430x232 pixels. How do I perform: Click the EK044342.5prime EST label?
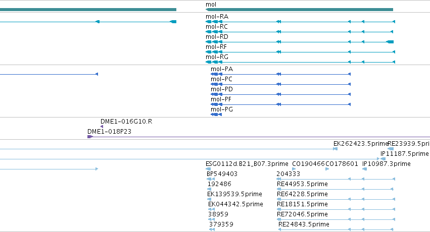click(235, 204)
